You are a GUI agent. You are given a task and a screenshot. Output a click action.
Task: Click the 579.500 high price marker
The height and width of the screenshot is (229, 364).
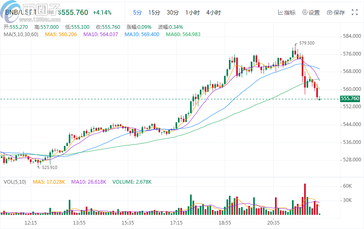coord(307,43)
